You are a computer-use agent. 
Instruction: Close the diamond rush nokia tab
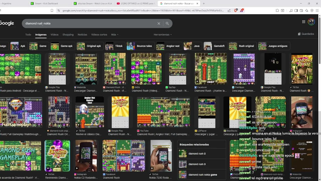tap(197, 4)
